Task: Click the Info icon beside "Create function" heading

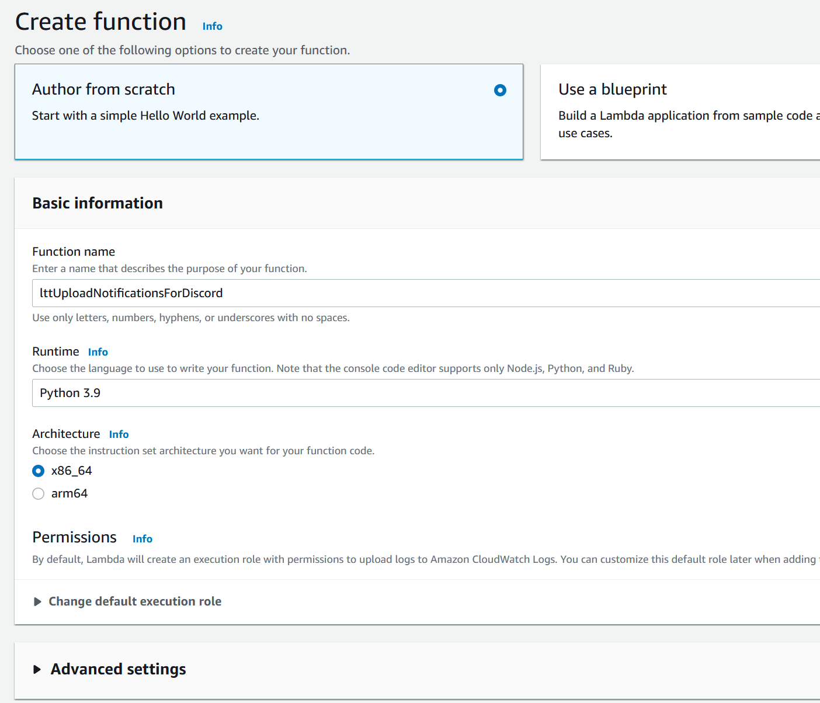Action: (211, 26)
